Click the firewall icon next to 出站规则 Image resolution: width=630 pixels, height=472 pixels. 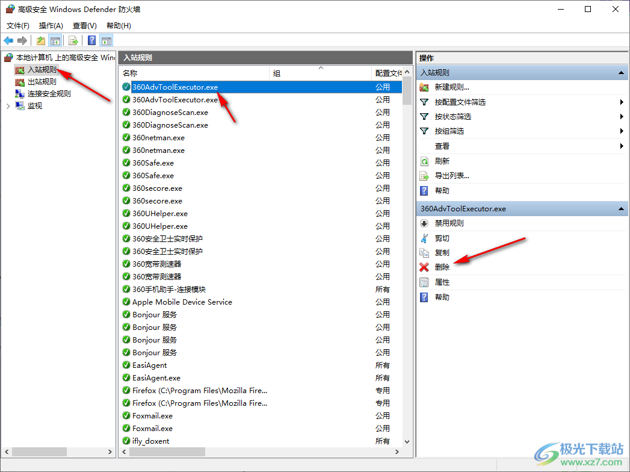[x=20, y=82]
